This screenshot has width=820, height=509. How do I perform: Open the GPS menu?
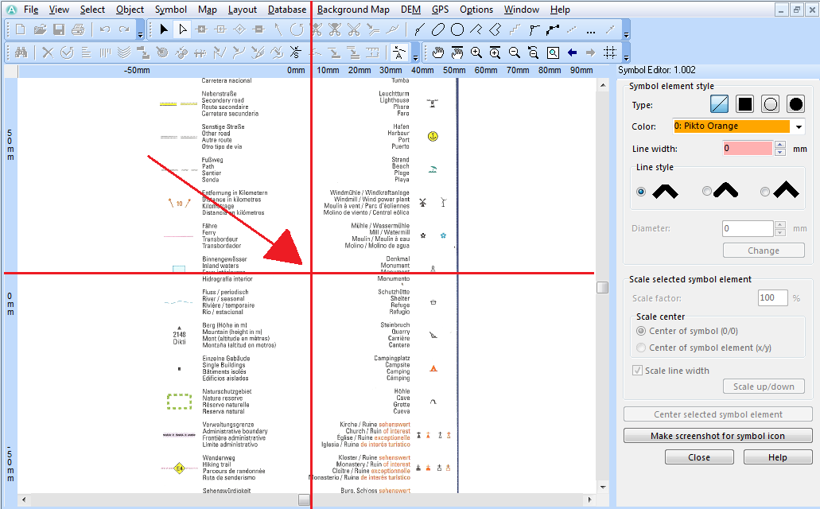[x=440, y=10]
